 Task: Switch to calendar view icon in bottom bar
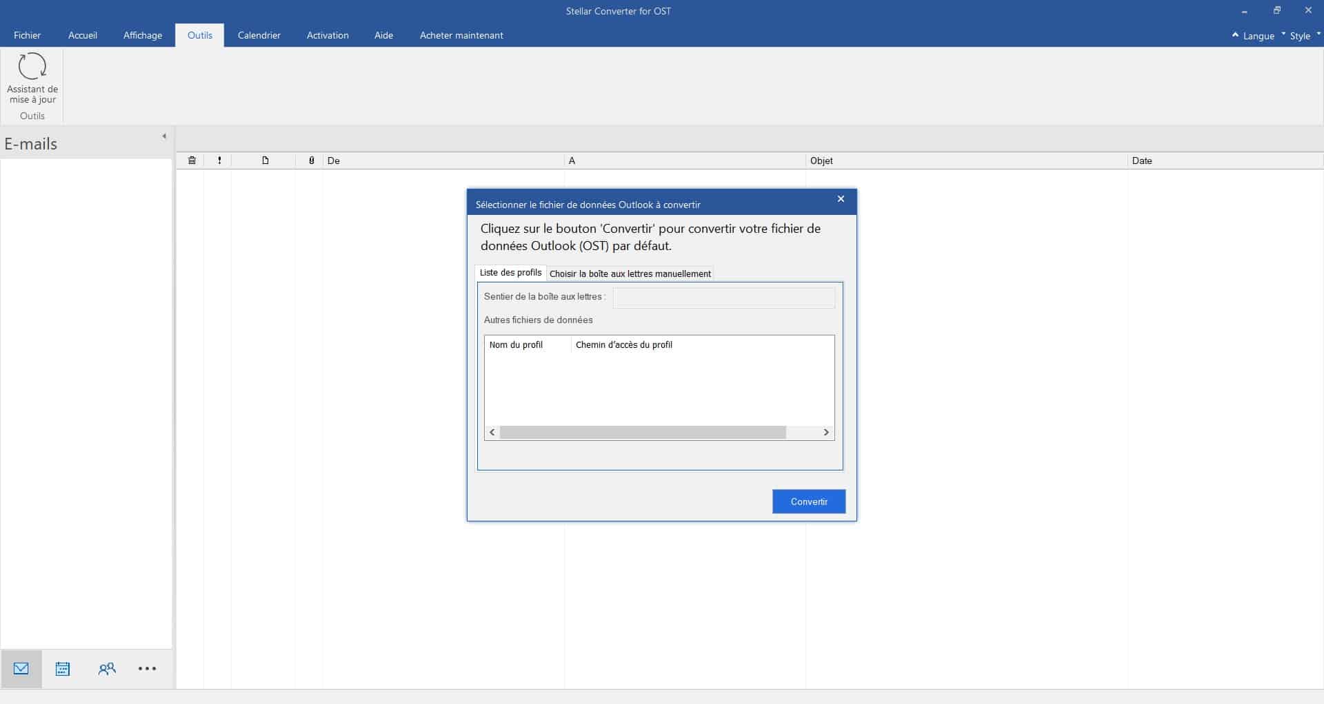pos(63,669)
